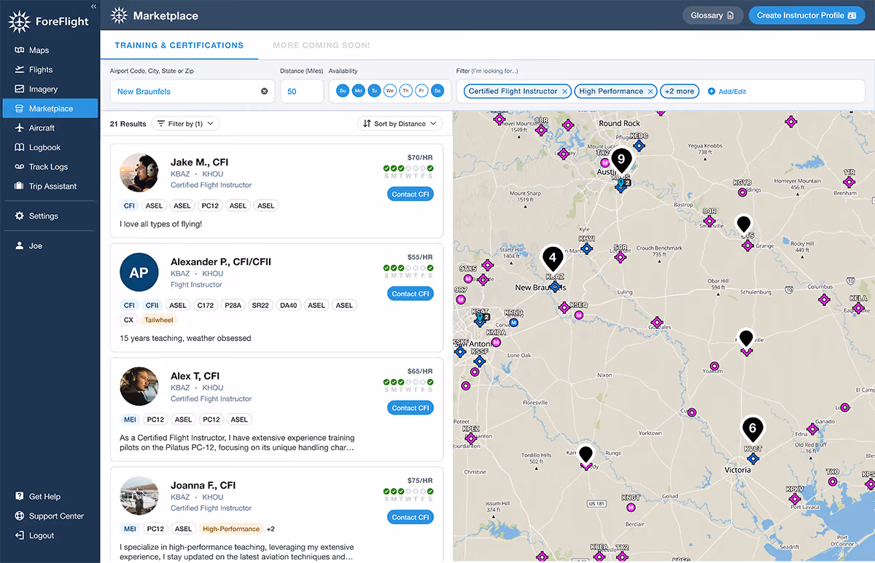This screenshot has width=875, height=563.
Task: Open the Sort by Distance dropdown
Action: [400, 124]
